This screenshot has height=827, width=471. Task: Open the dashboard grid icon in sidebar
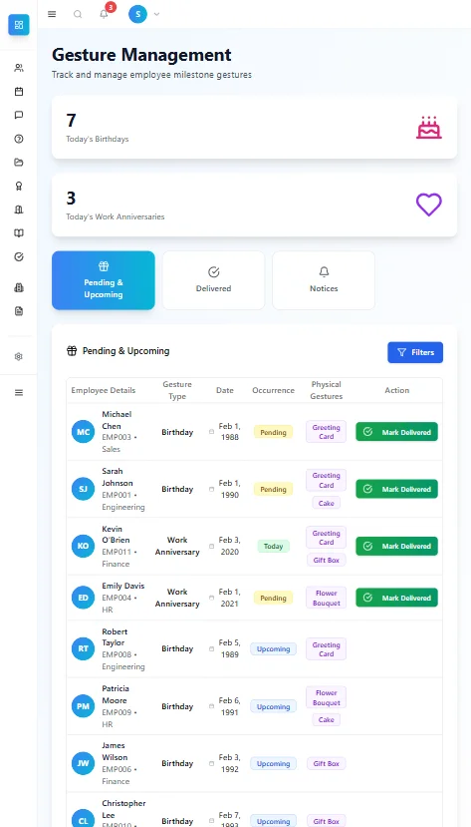[x=18, y=25]
